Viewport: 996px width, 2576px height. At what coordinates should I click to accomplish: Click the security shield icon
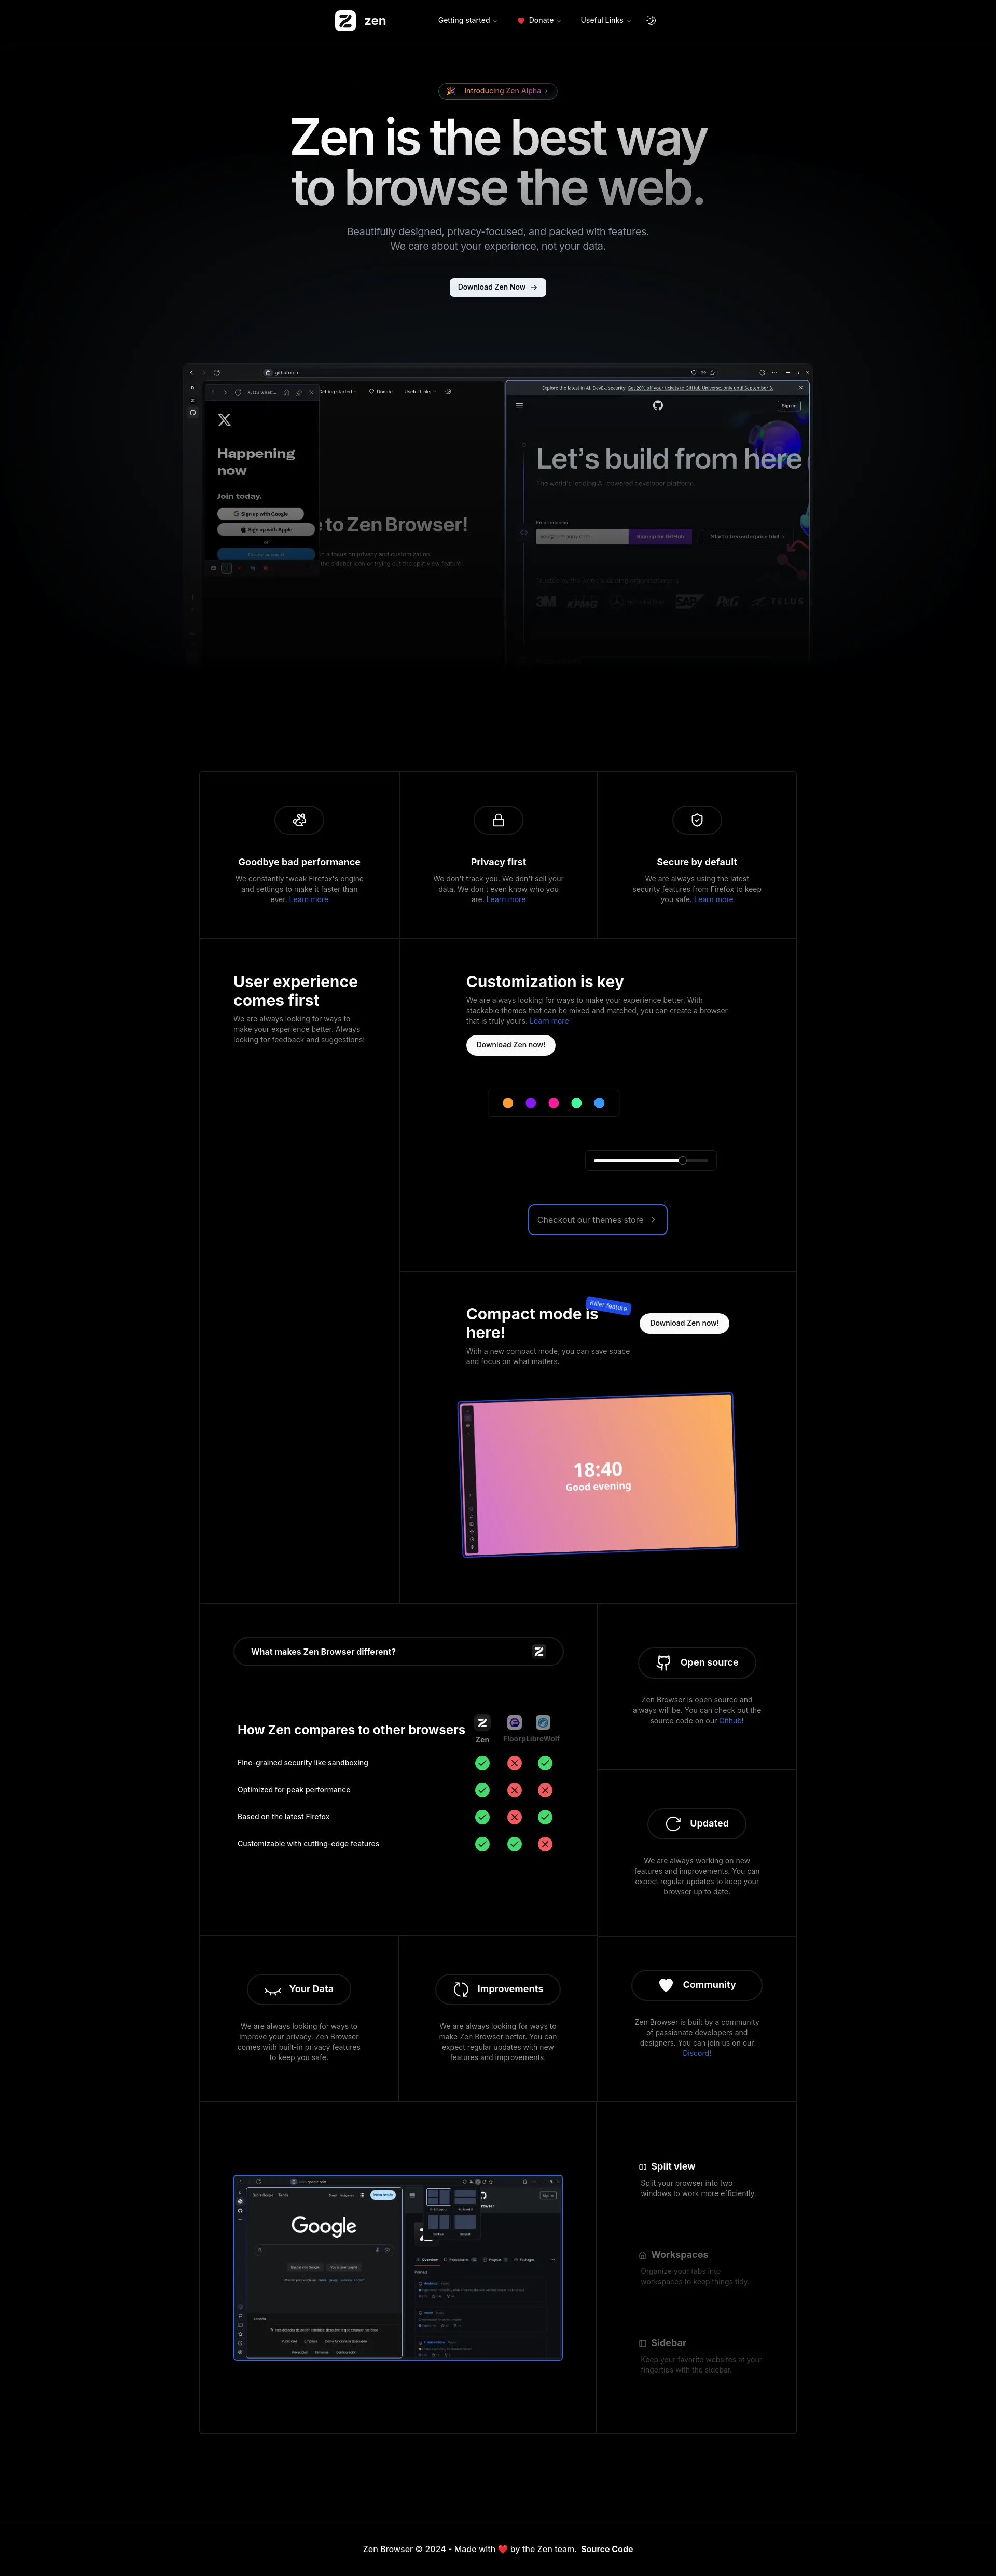point(697,820)
